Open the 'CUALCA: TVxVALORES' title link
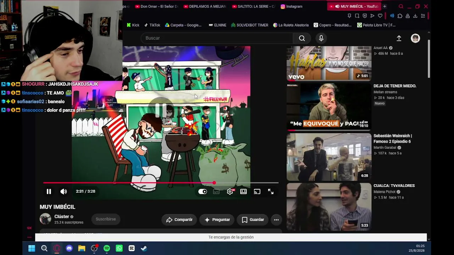 point(394,186)
